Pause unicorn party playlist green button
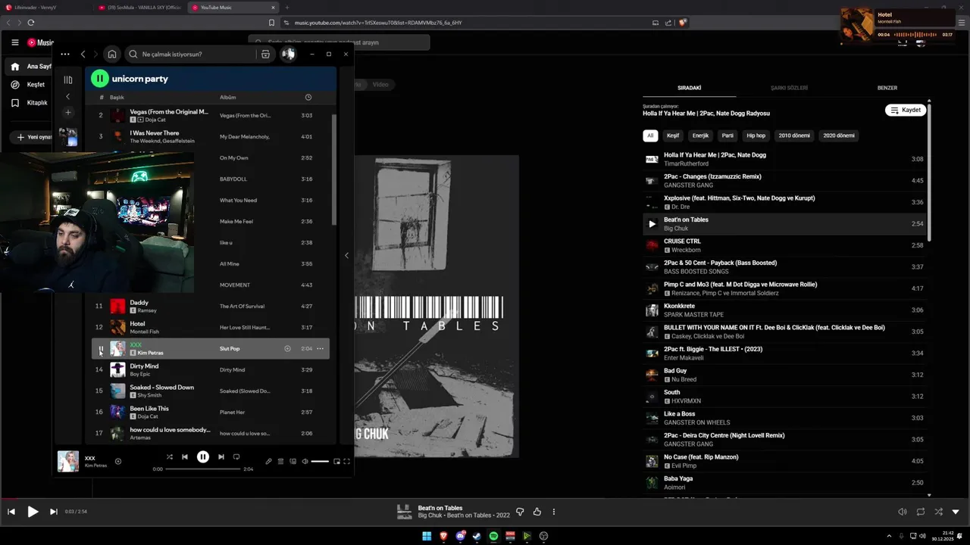The width and height of the screenshot is (970, 545). 100,79
